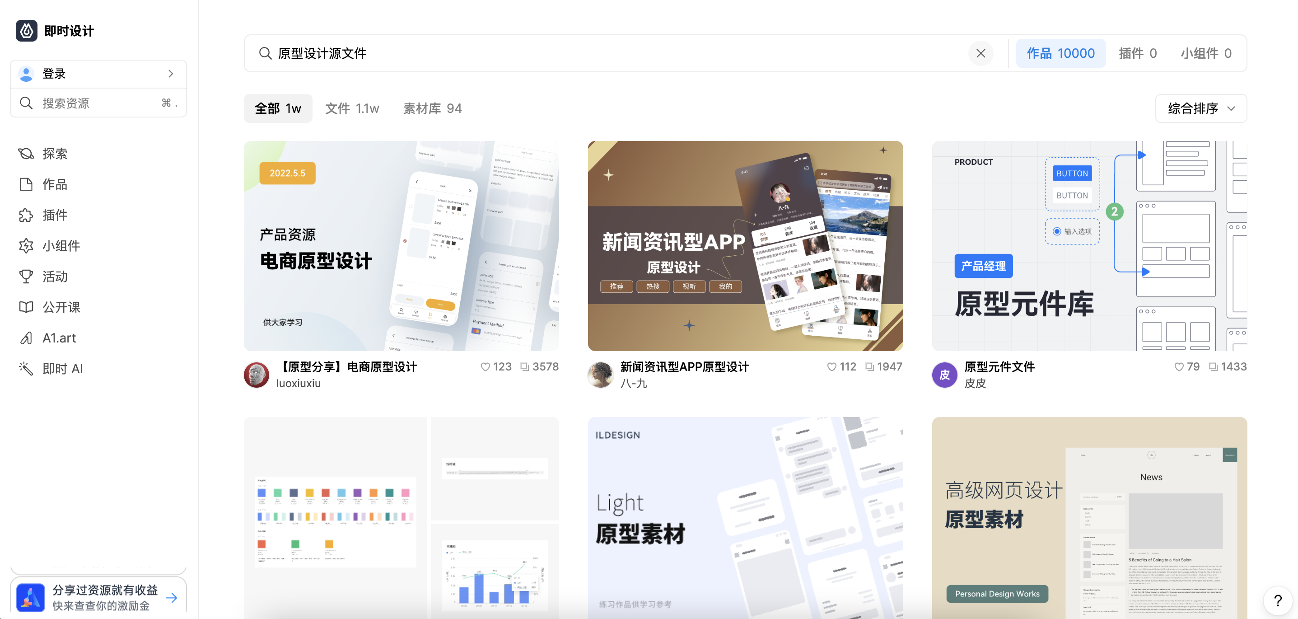Open the 综合排序 sort dropdown

tap(1201, 108)
